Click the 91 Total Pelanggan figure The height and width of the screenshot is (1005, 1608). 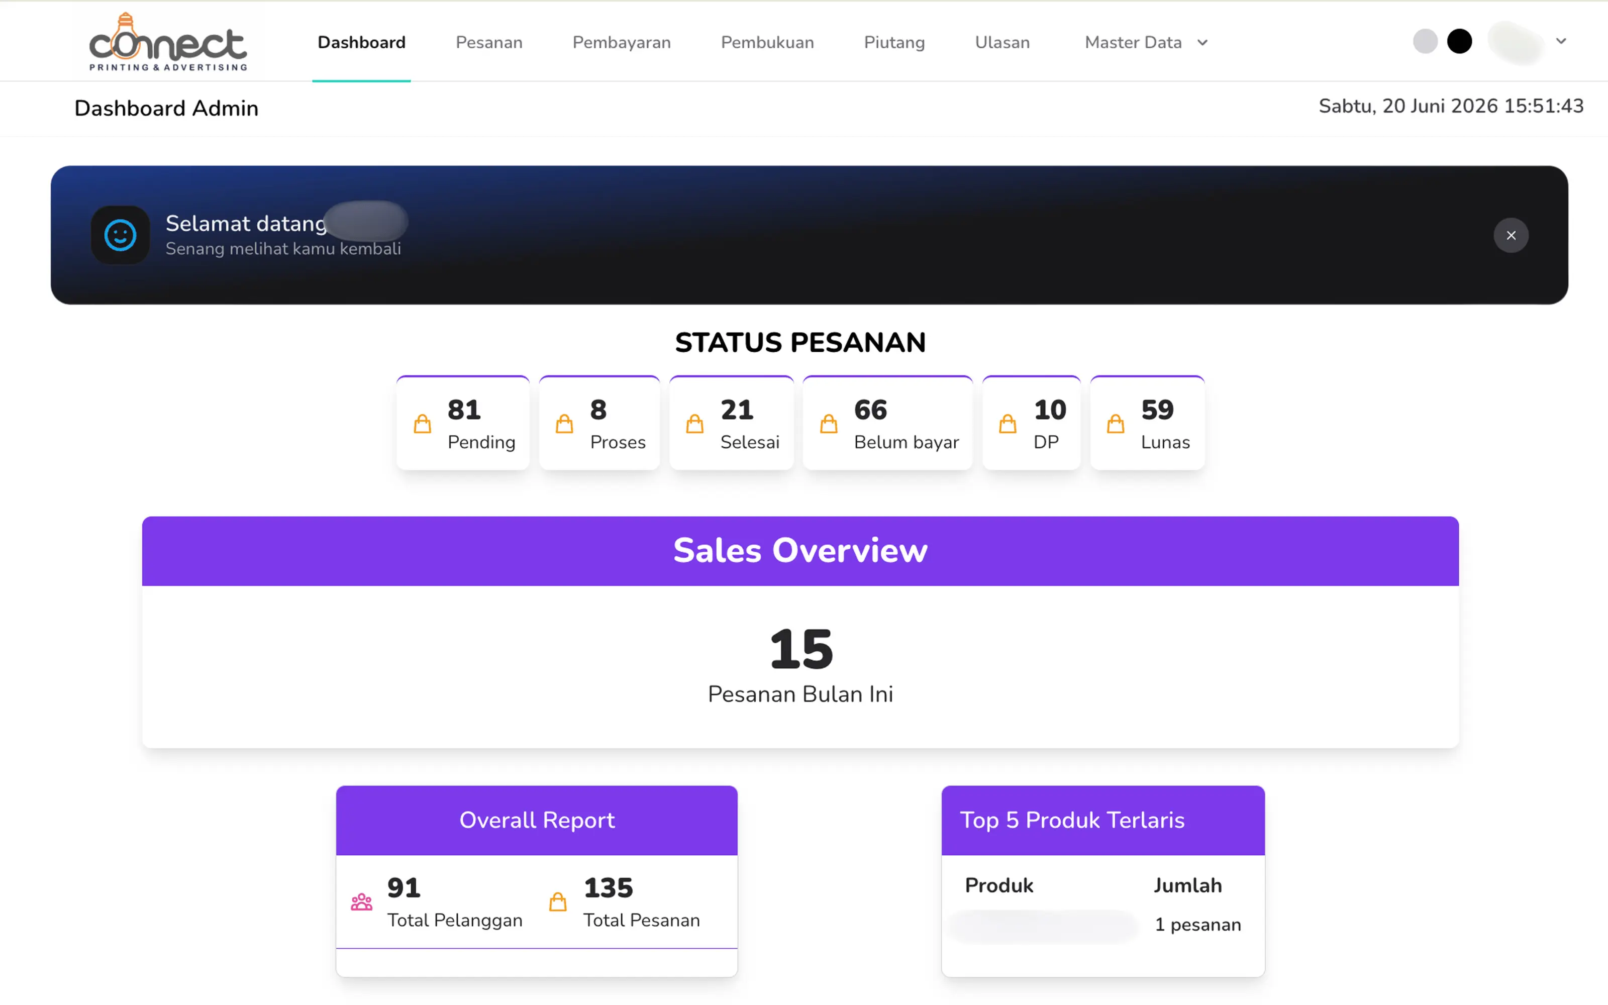(404, 888)
